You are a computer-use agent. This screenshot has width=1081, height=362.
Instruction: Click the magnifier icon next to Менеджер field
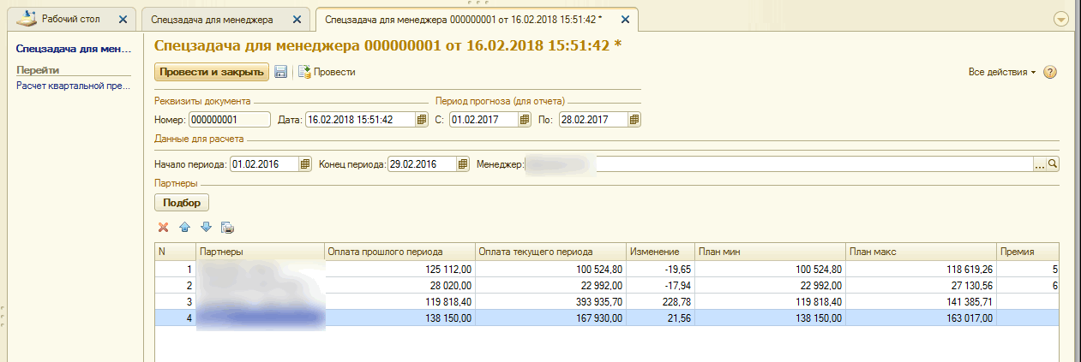[x=1054, y=164]
